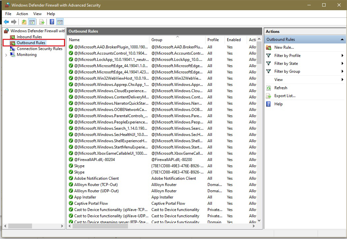Open the Filter by Profile submenu arrow
Image resolution: width=347 pixels, height=239 pixels.
point(342,55)
